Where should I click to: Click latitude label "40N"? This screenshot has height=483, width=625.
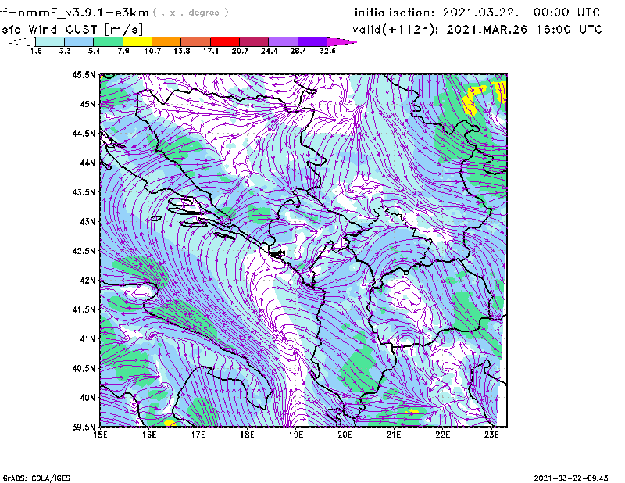[x=87, y=398]
